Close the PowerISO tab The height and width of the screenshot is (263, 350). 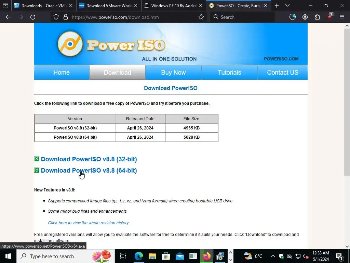266,5
